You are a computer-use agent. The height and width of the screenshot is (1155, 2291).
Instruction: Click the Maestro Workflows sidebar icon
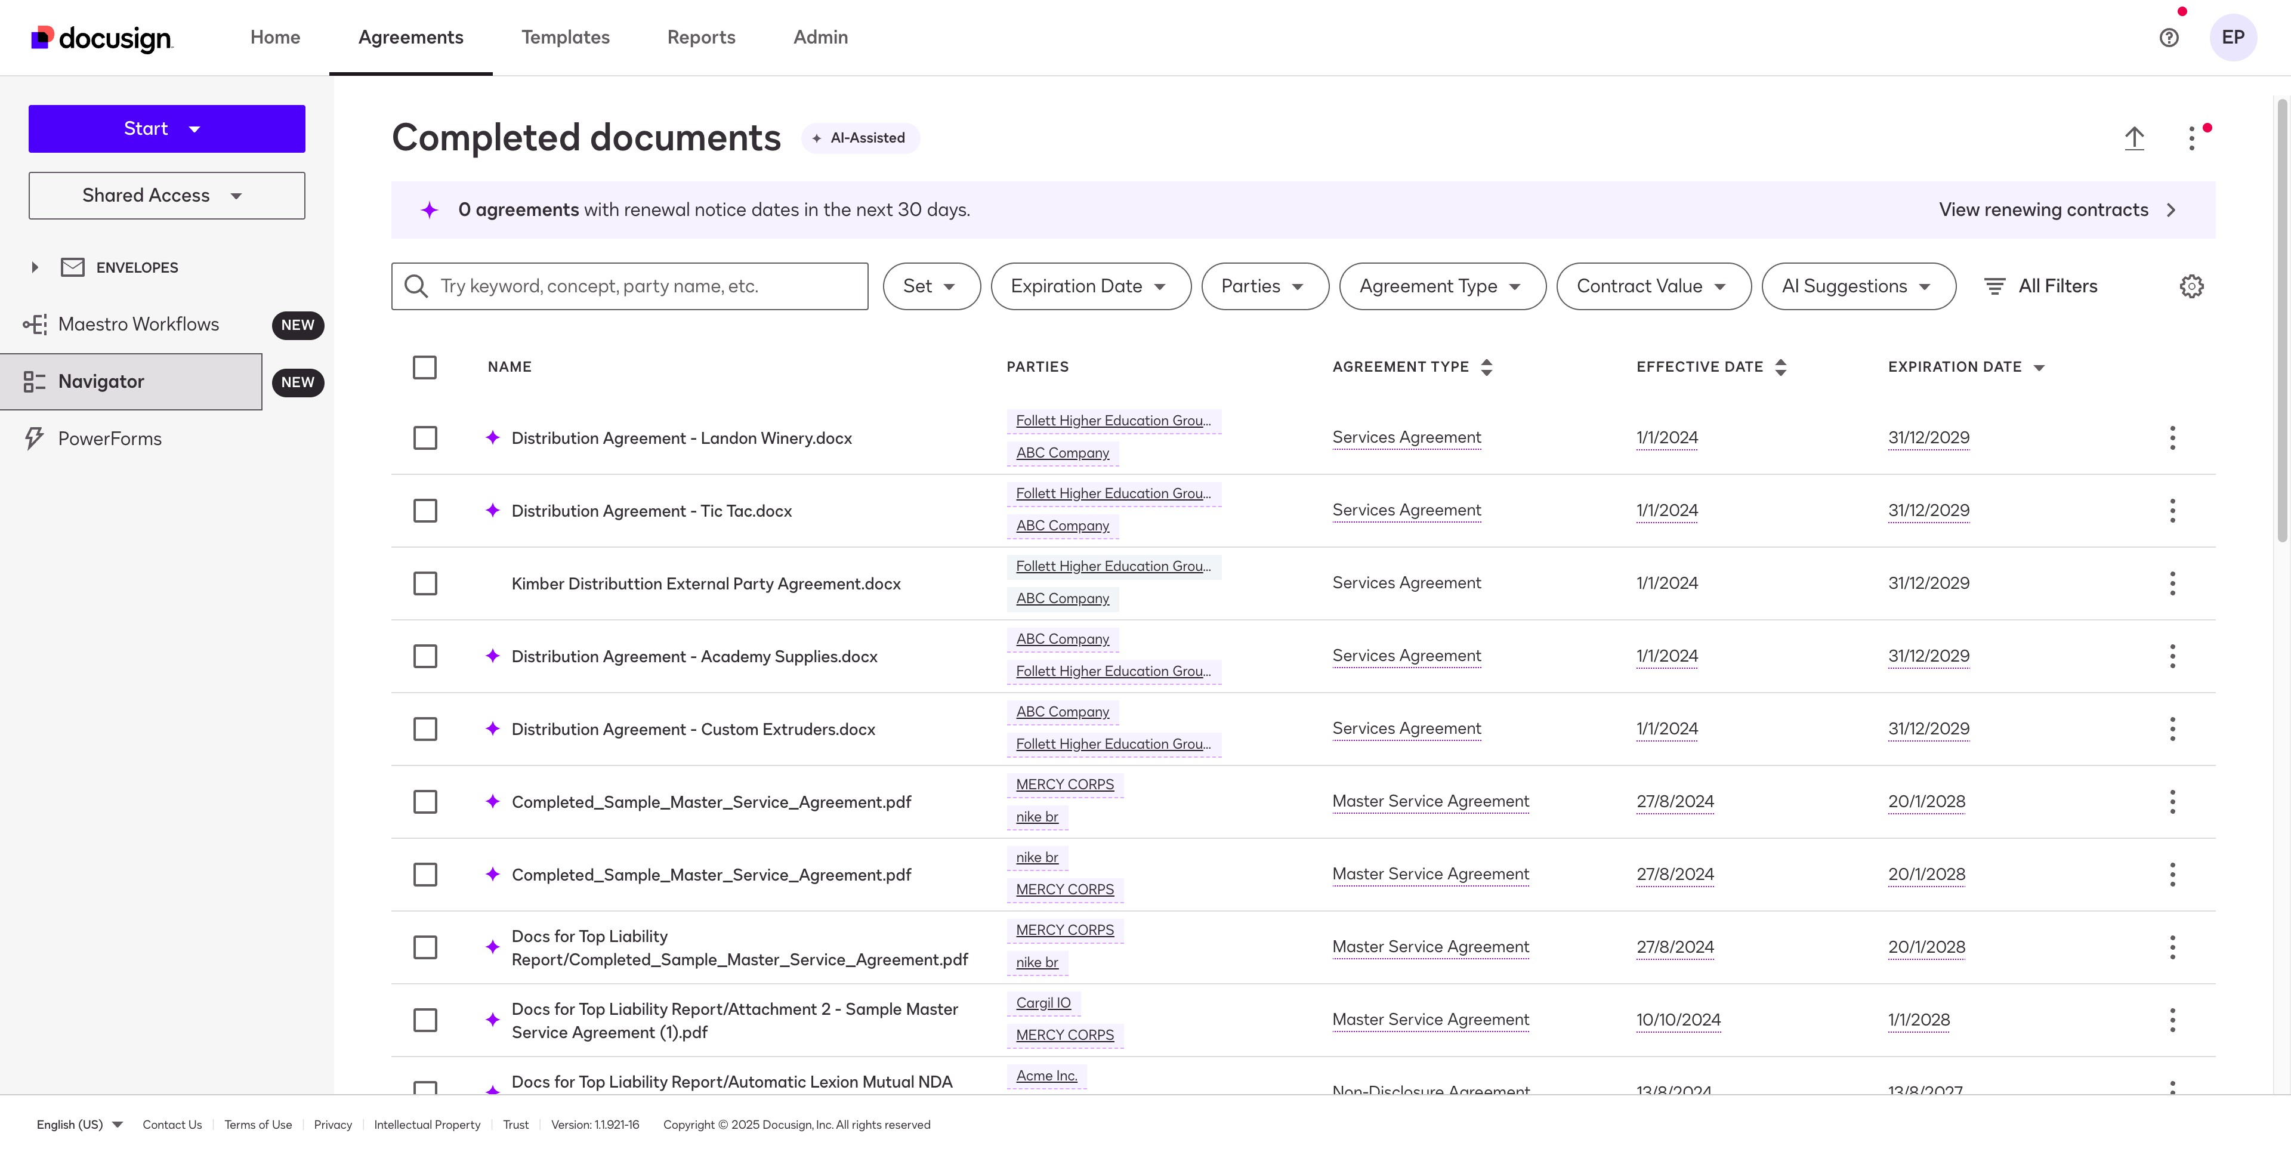pyautogui.click(x=35, y=325)
